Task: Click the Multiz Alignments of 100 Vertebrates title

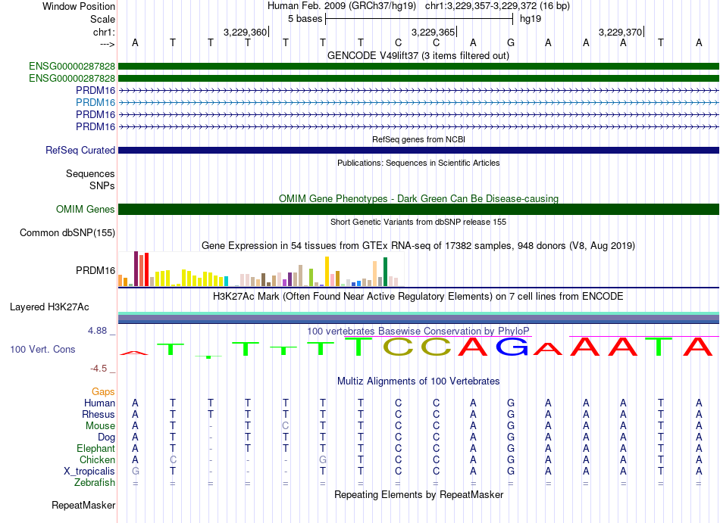Action: (418, 381)
